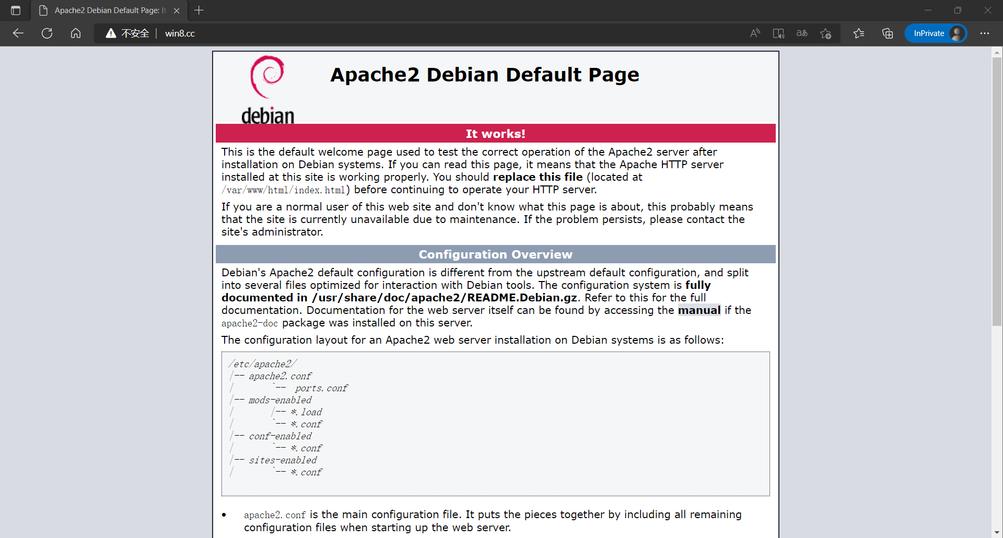Click the Debian logo image

(x=267, y=89)
